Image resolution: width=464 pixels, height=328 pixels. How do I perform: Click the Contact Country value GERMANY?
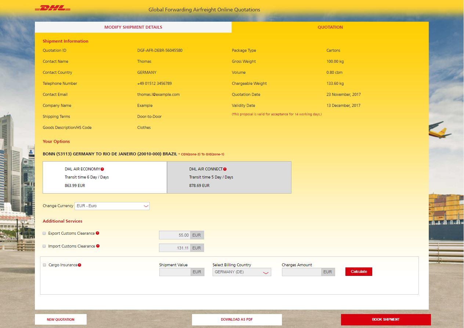pos(147,73)
